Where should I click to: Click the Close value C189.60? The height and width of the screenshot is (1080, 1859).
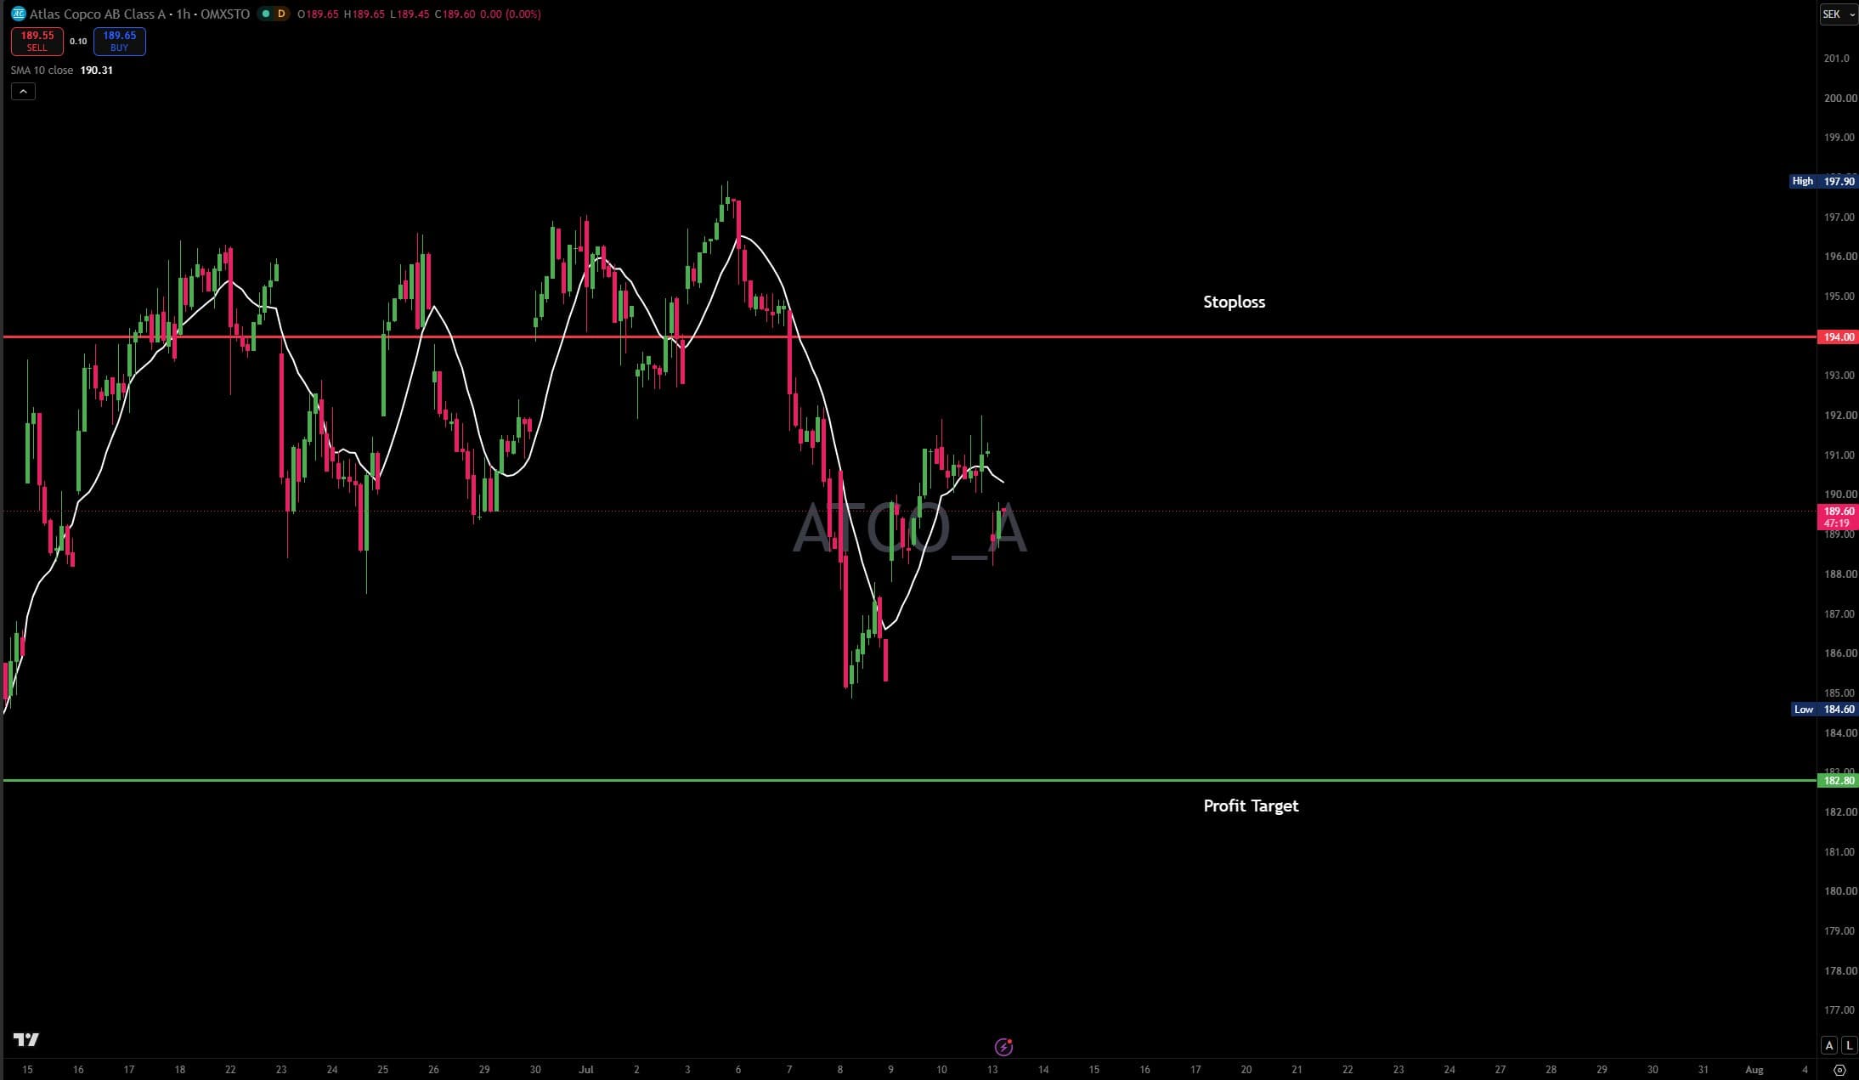455,14
